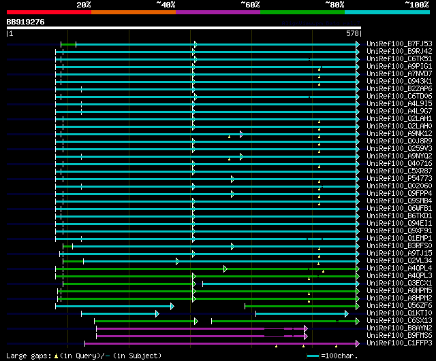
Task: Click the UniRef100_Q6WFB1 label
Action: point(399,209)
